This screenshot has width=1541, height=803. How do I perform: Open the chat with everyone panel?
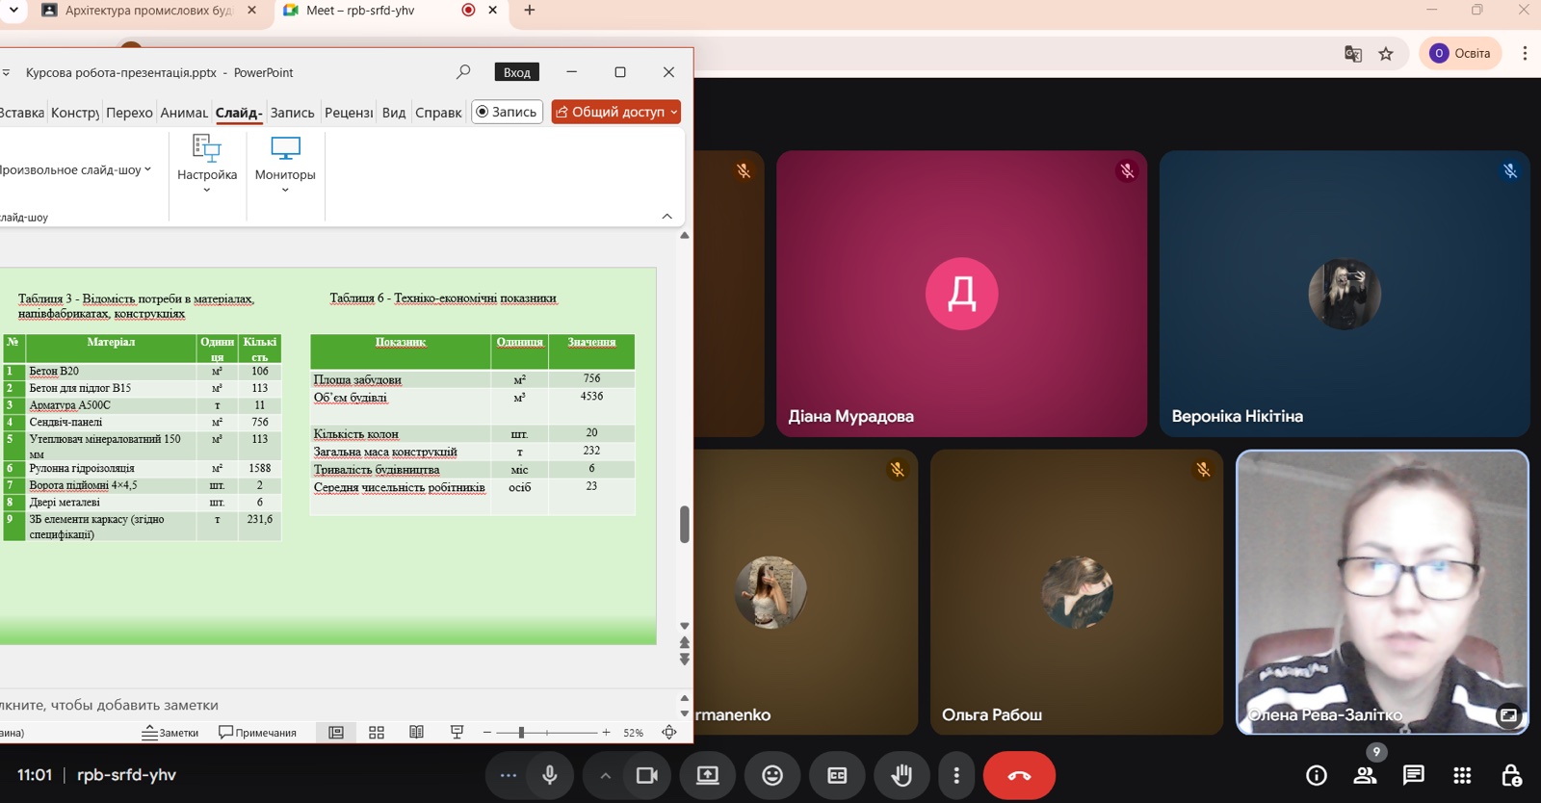coord(1413,775)
